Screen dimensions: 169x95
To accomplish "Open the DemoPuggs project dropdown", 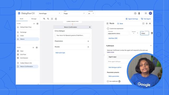I will 50,13.
